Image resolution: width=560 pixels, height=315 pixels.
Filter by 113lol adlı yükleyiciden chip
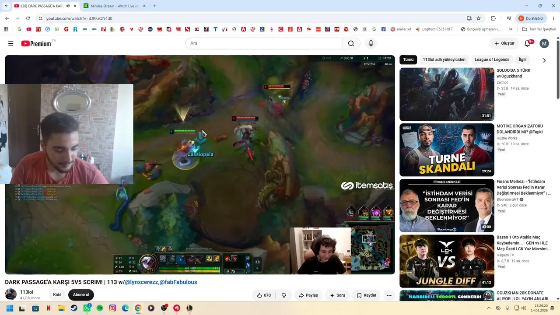444,59
